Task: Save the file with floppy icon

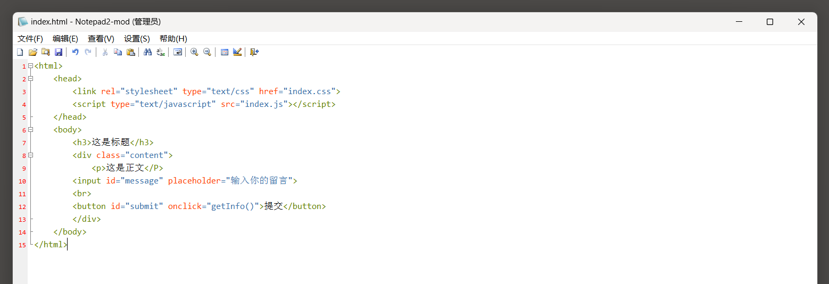Action: 59,52
